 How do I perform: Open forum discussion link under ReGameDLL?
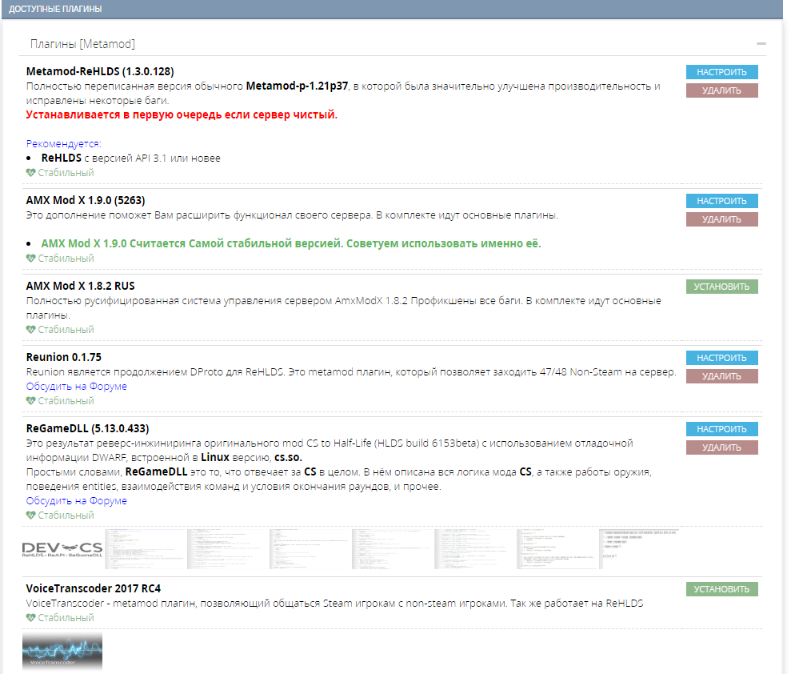point(76,501)
